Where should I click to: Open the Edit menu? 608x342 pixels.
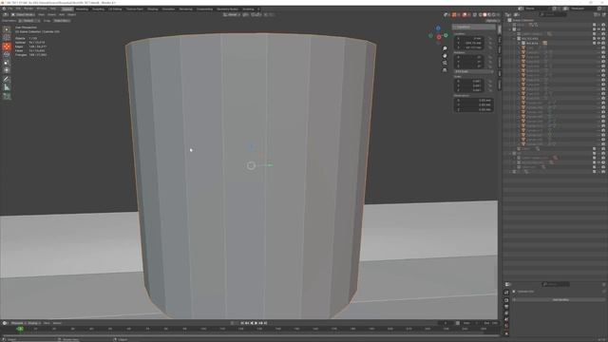[18, 9]
